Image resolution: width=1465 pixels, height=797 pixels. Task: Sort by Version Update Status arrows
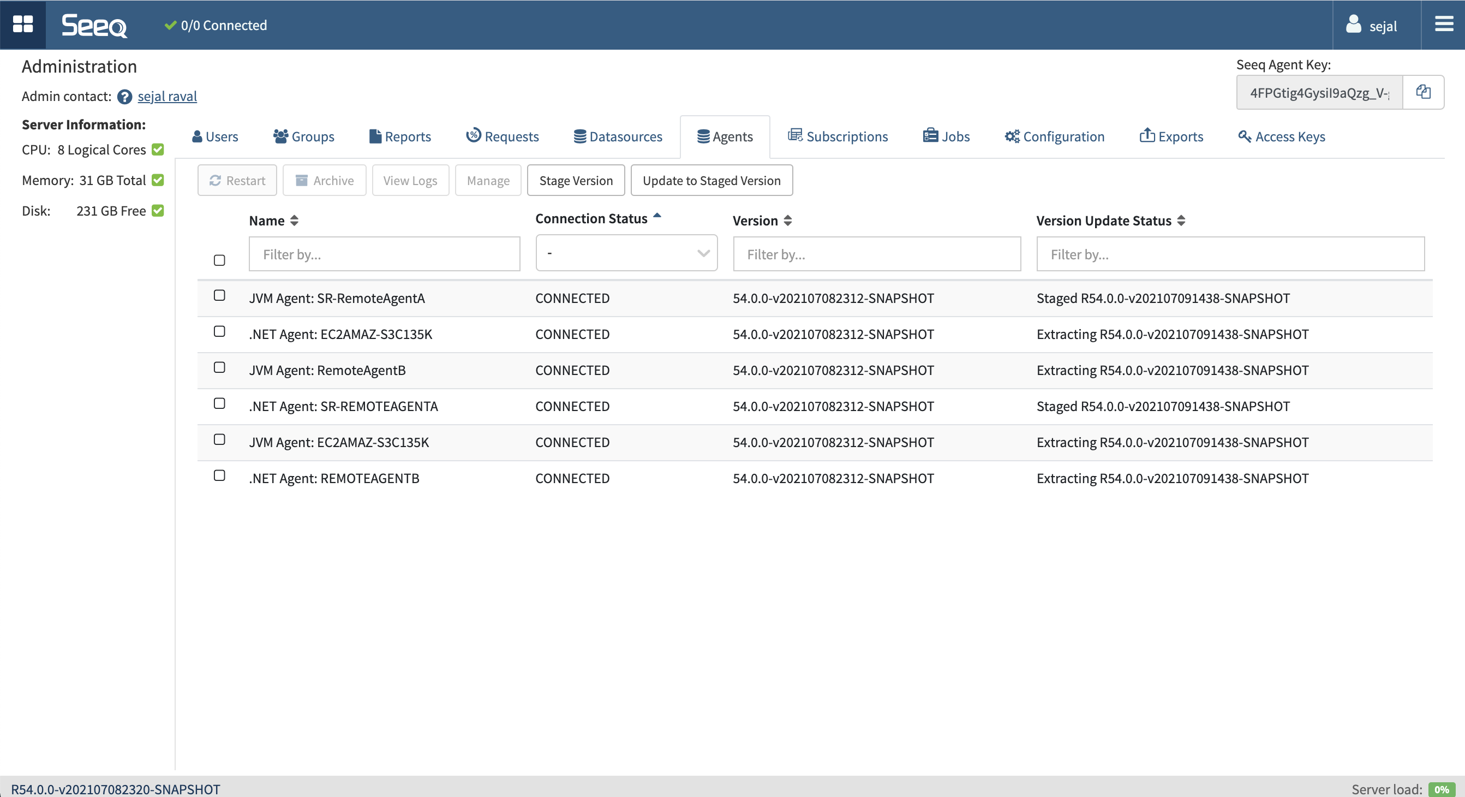tap(1181, 221)
